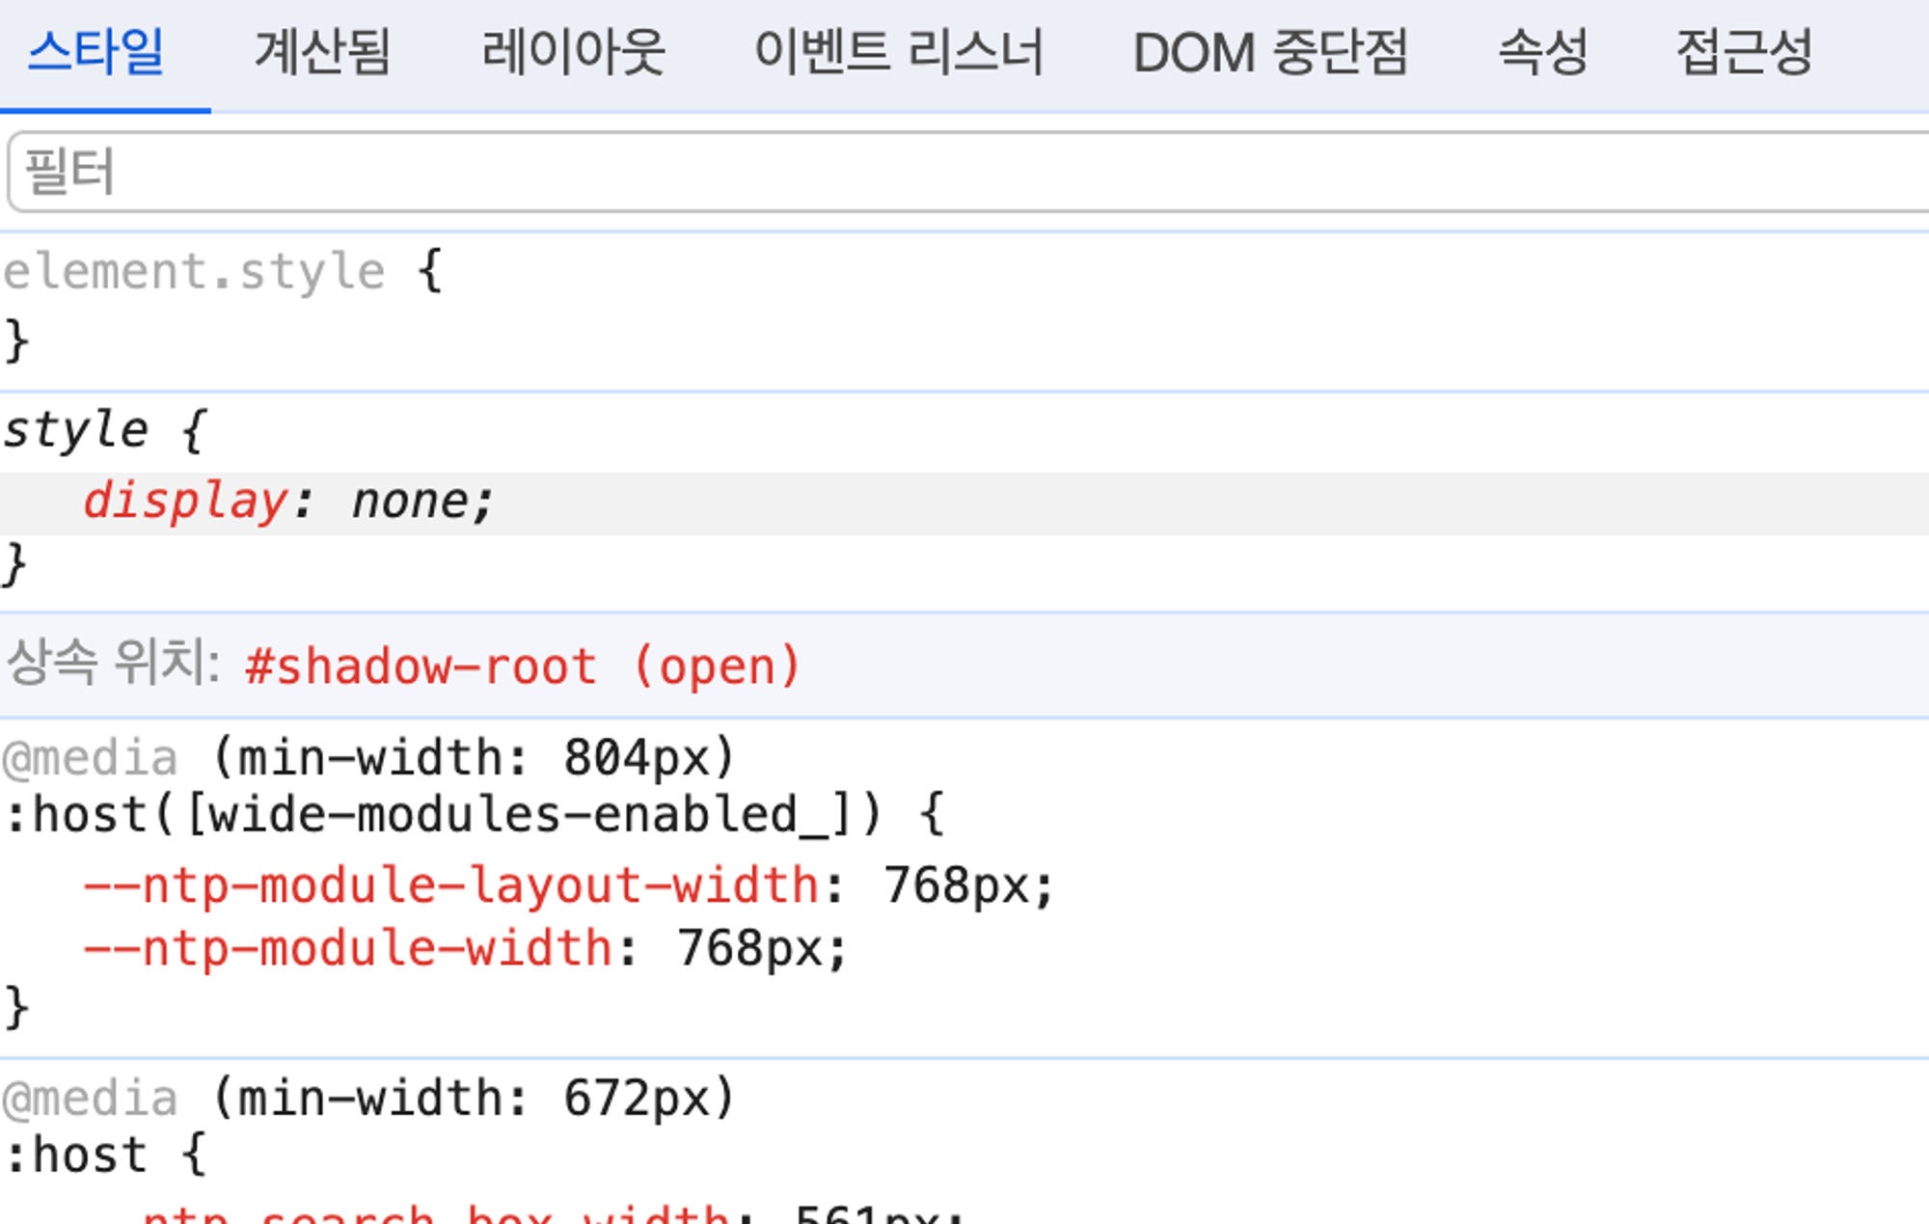1929x1224 pixels.
Task: Click the --ntp-module-layout-width property name
Action: (451, 885)
